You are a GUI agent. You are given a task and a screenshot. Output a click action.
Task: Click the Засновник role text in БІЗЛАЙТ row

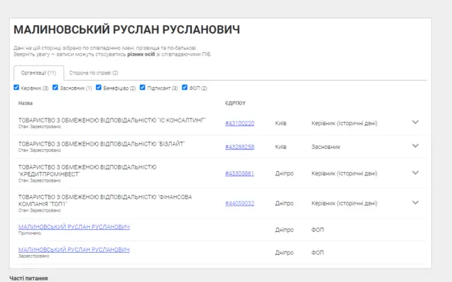point(325,147)
